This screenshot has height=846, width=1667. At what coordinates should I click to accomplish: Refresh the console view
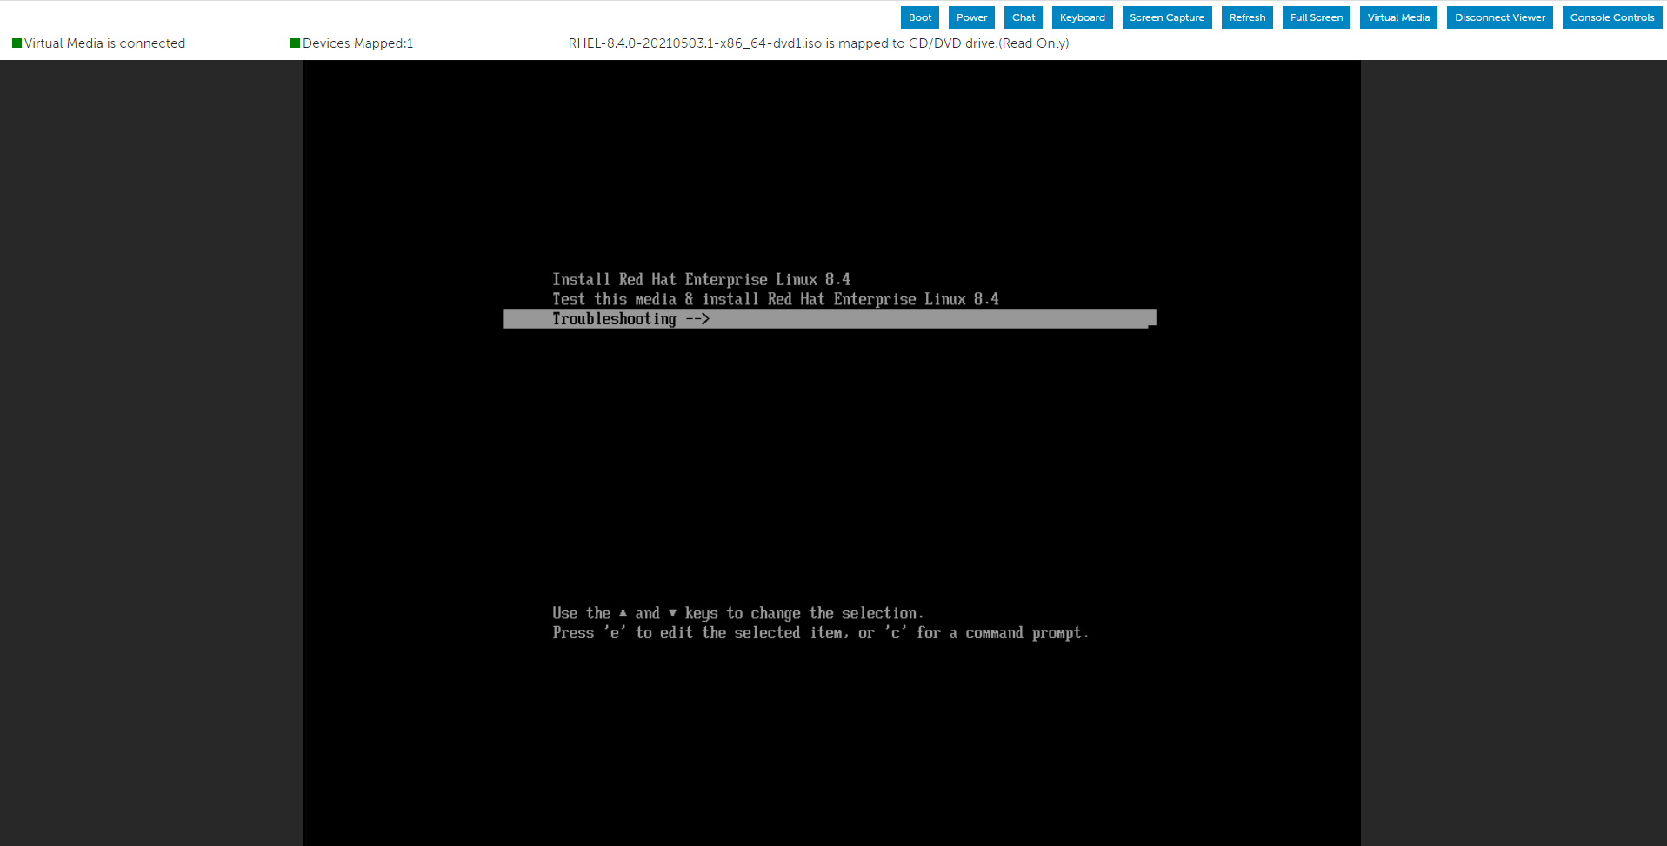coord(1247,17)
